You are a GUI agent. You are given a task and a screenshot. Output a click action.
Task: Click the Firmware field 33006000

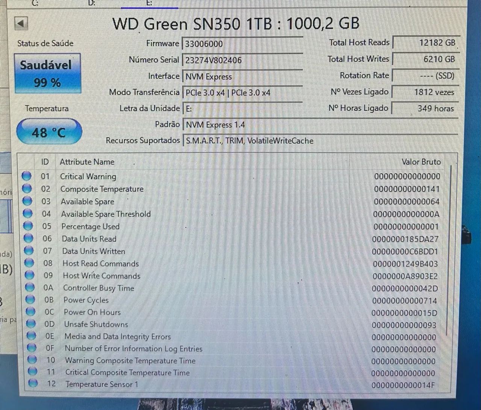click(x=242, y=44)
